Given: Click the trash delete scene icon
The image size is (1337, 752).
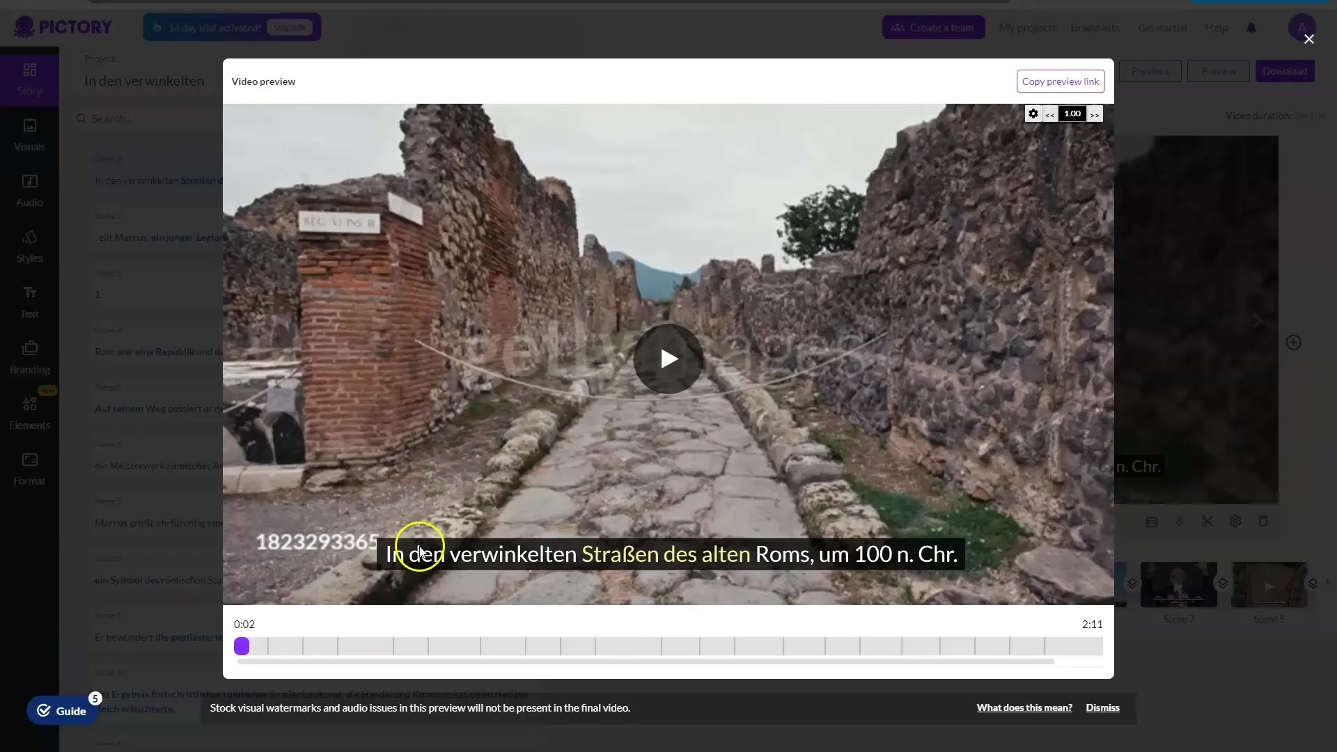Looking at the screenshot, I should [1263, 522].
